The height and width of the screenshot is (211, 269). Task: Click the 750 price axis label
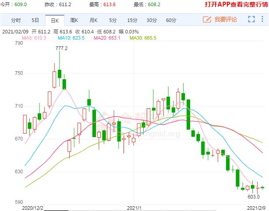coord(19,73)
